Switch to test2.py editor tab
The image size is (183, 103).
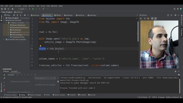coord(81,15)
